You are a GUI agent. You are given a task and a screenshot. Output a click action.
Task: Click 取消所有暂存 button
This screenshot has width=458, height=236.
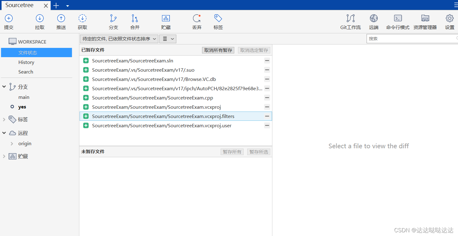[x=218, y=50]
